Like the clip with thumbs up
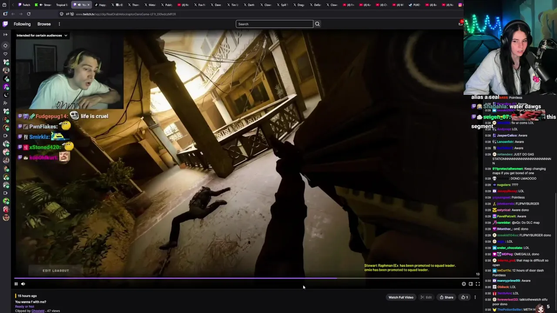 pyautogui.click(x=465, y=297)
